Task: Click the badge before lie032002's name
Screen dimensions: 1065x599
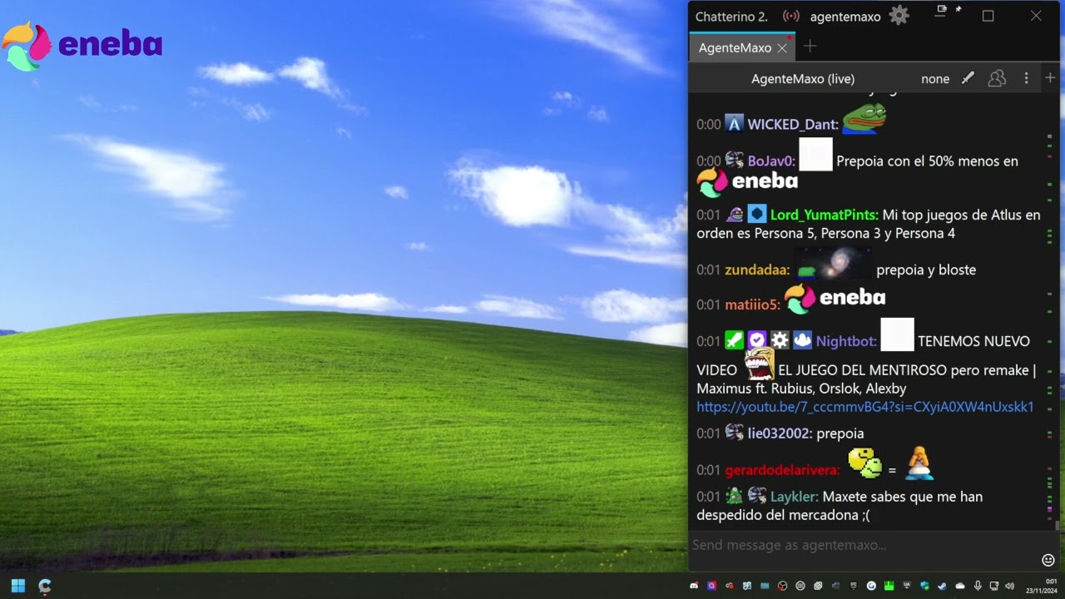Action: [734, 433]
